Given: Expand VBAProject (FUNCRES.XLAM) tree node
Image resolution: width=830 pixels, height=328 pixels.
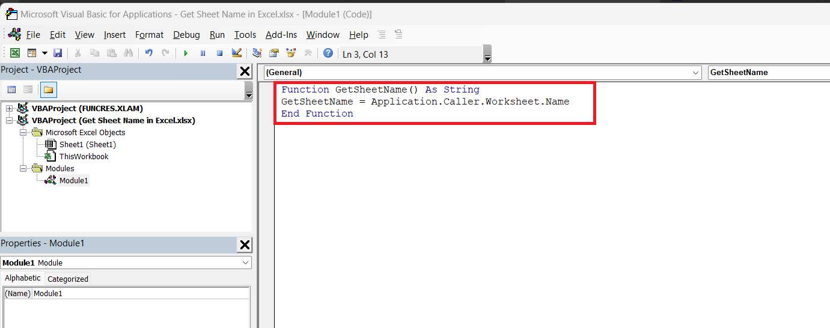Looking at the screenshot, I should [9, 109].
